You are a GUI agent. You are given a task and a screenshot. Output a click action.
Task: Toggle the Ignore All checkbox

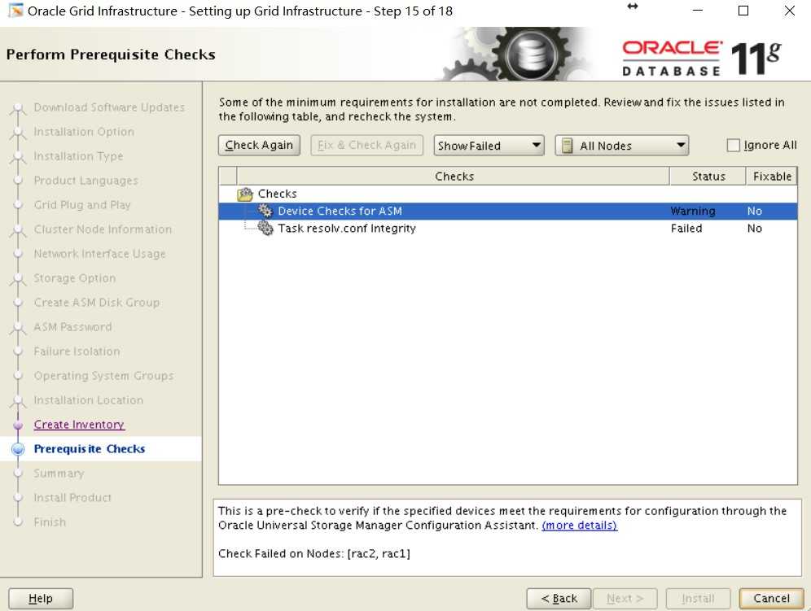733,146
